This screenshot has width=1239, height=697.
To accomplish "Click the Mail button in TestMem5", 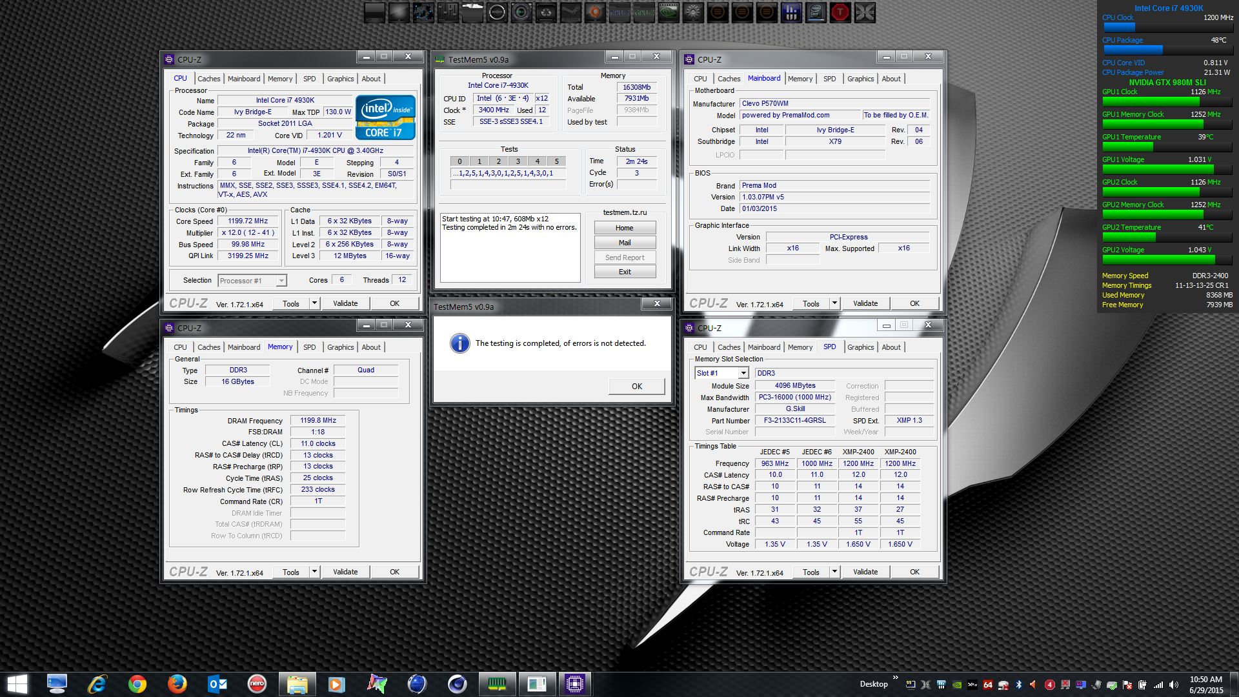I will point(624,243).
